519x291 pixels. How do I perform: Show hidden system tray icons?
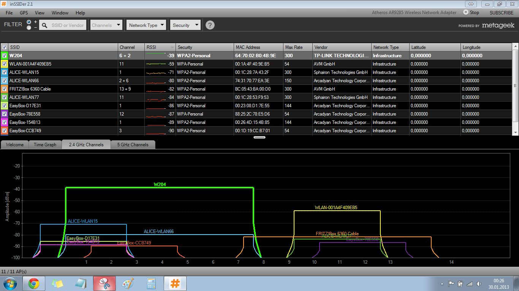442,283
